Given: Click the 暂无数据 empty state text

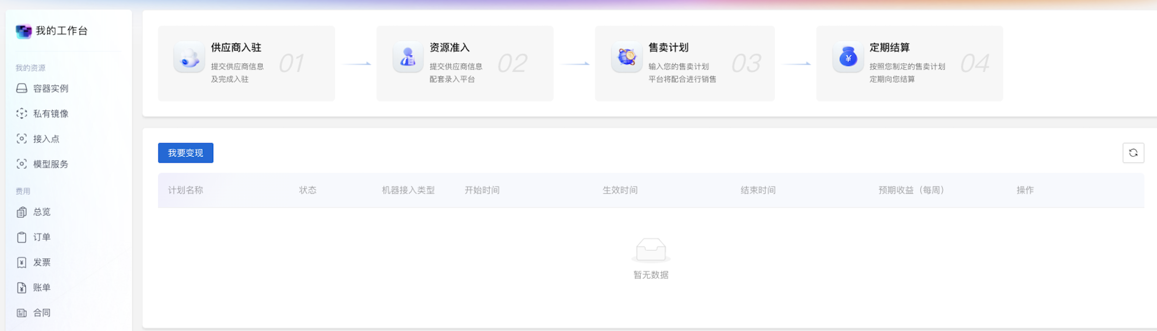Looking at the screenshot, I should [651, 275].
